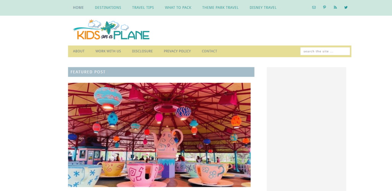Go to the Home menu item

point(78,8)
